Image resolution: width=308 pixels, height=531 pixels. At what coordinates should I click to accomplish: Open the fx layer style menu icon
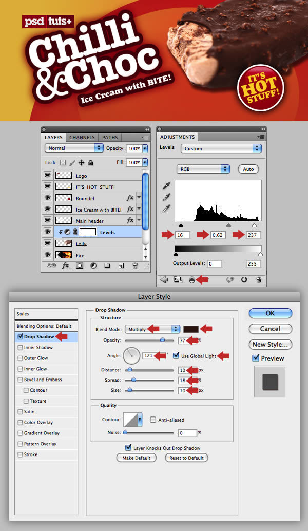66,265
